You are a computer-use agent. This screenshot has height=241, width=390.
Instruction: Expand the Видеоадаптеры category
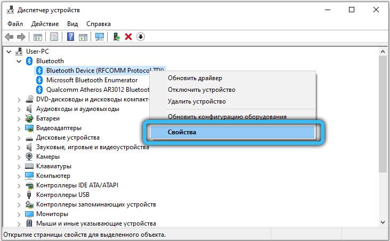(x=19, y=128)
